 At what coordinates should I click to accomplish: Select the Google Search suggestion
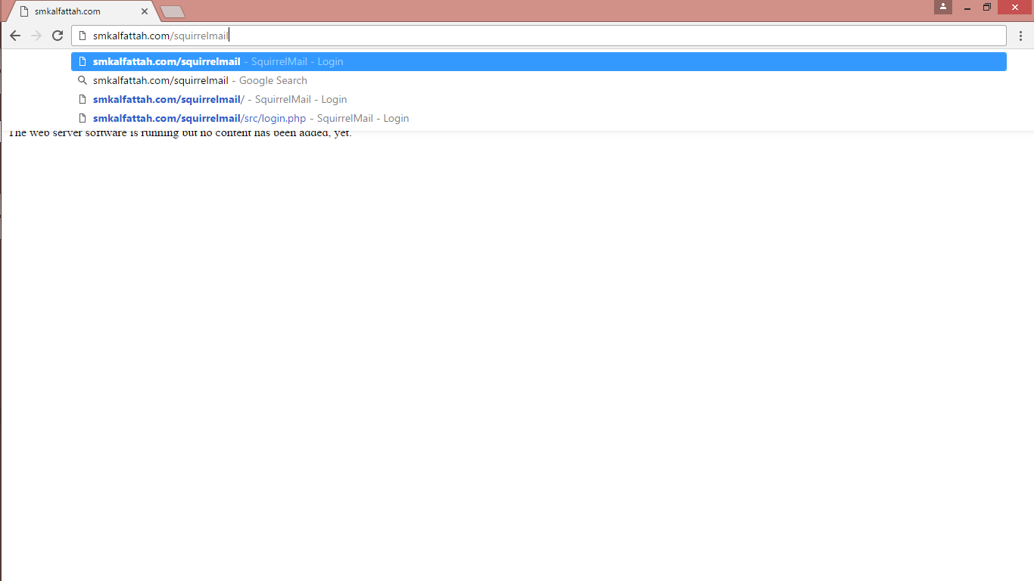click(539, 81)
